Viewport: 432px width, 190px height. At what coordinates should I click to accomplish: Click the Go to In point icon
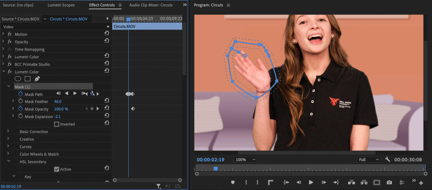[x=286, y=182]
